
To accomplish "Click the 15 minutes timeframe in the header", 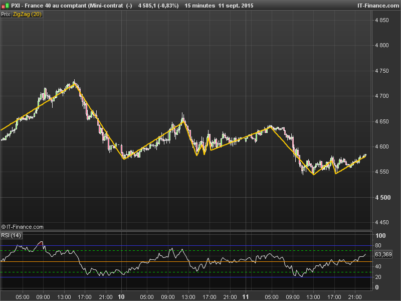I will (200, 6).
